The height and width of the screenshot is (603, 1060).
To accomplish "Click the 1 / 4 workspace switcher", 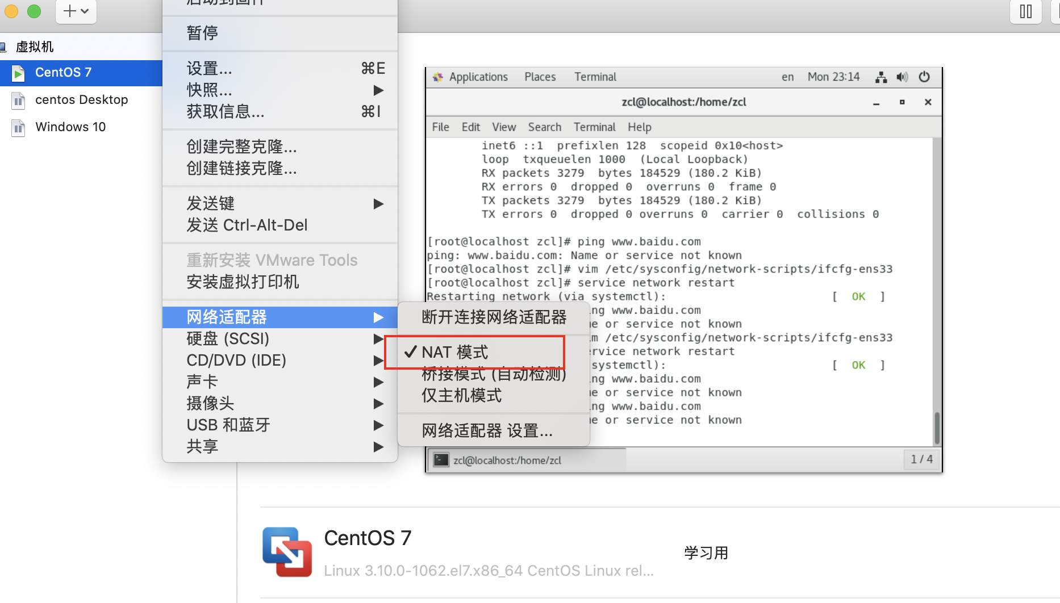I will point(921,459).
